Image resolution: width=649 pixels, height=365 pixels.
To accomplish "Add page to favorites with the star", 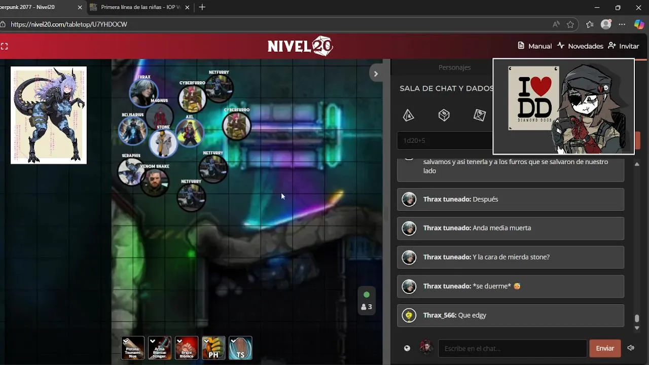I will tap(570, 24).
